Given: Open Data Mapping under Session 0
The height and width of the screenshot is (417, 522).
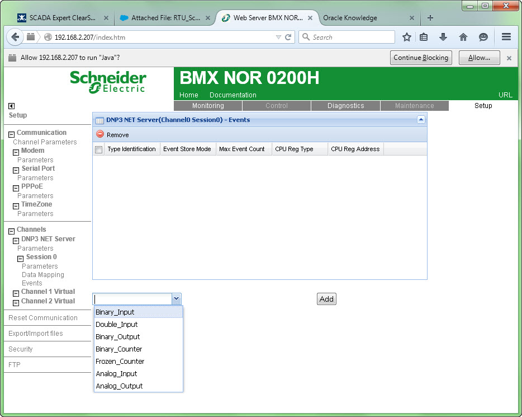Looking at the screenshot, I should [43, 275].
